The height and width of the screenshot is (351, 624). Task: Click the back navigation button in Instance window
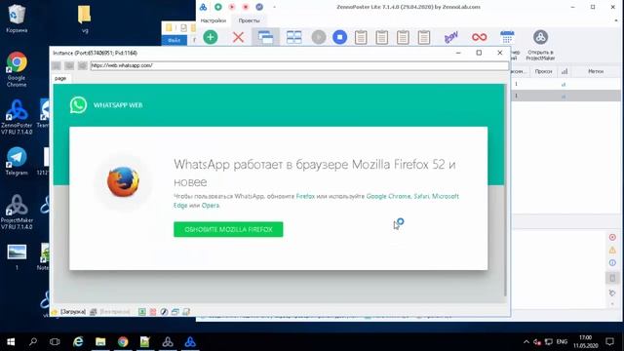pos(57,65)
